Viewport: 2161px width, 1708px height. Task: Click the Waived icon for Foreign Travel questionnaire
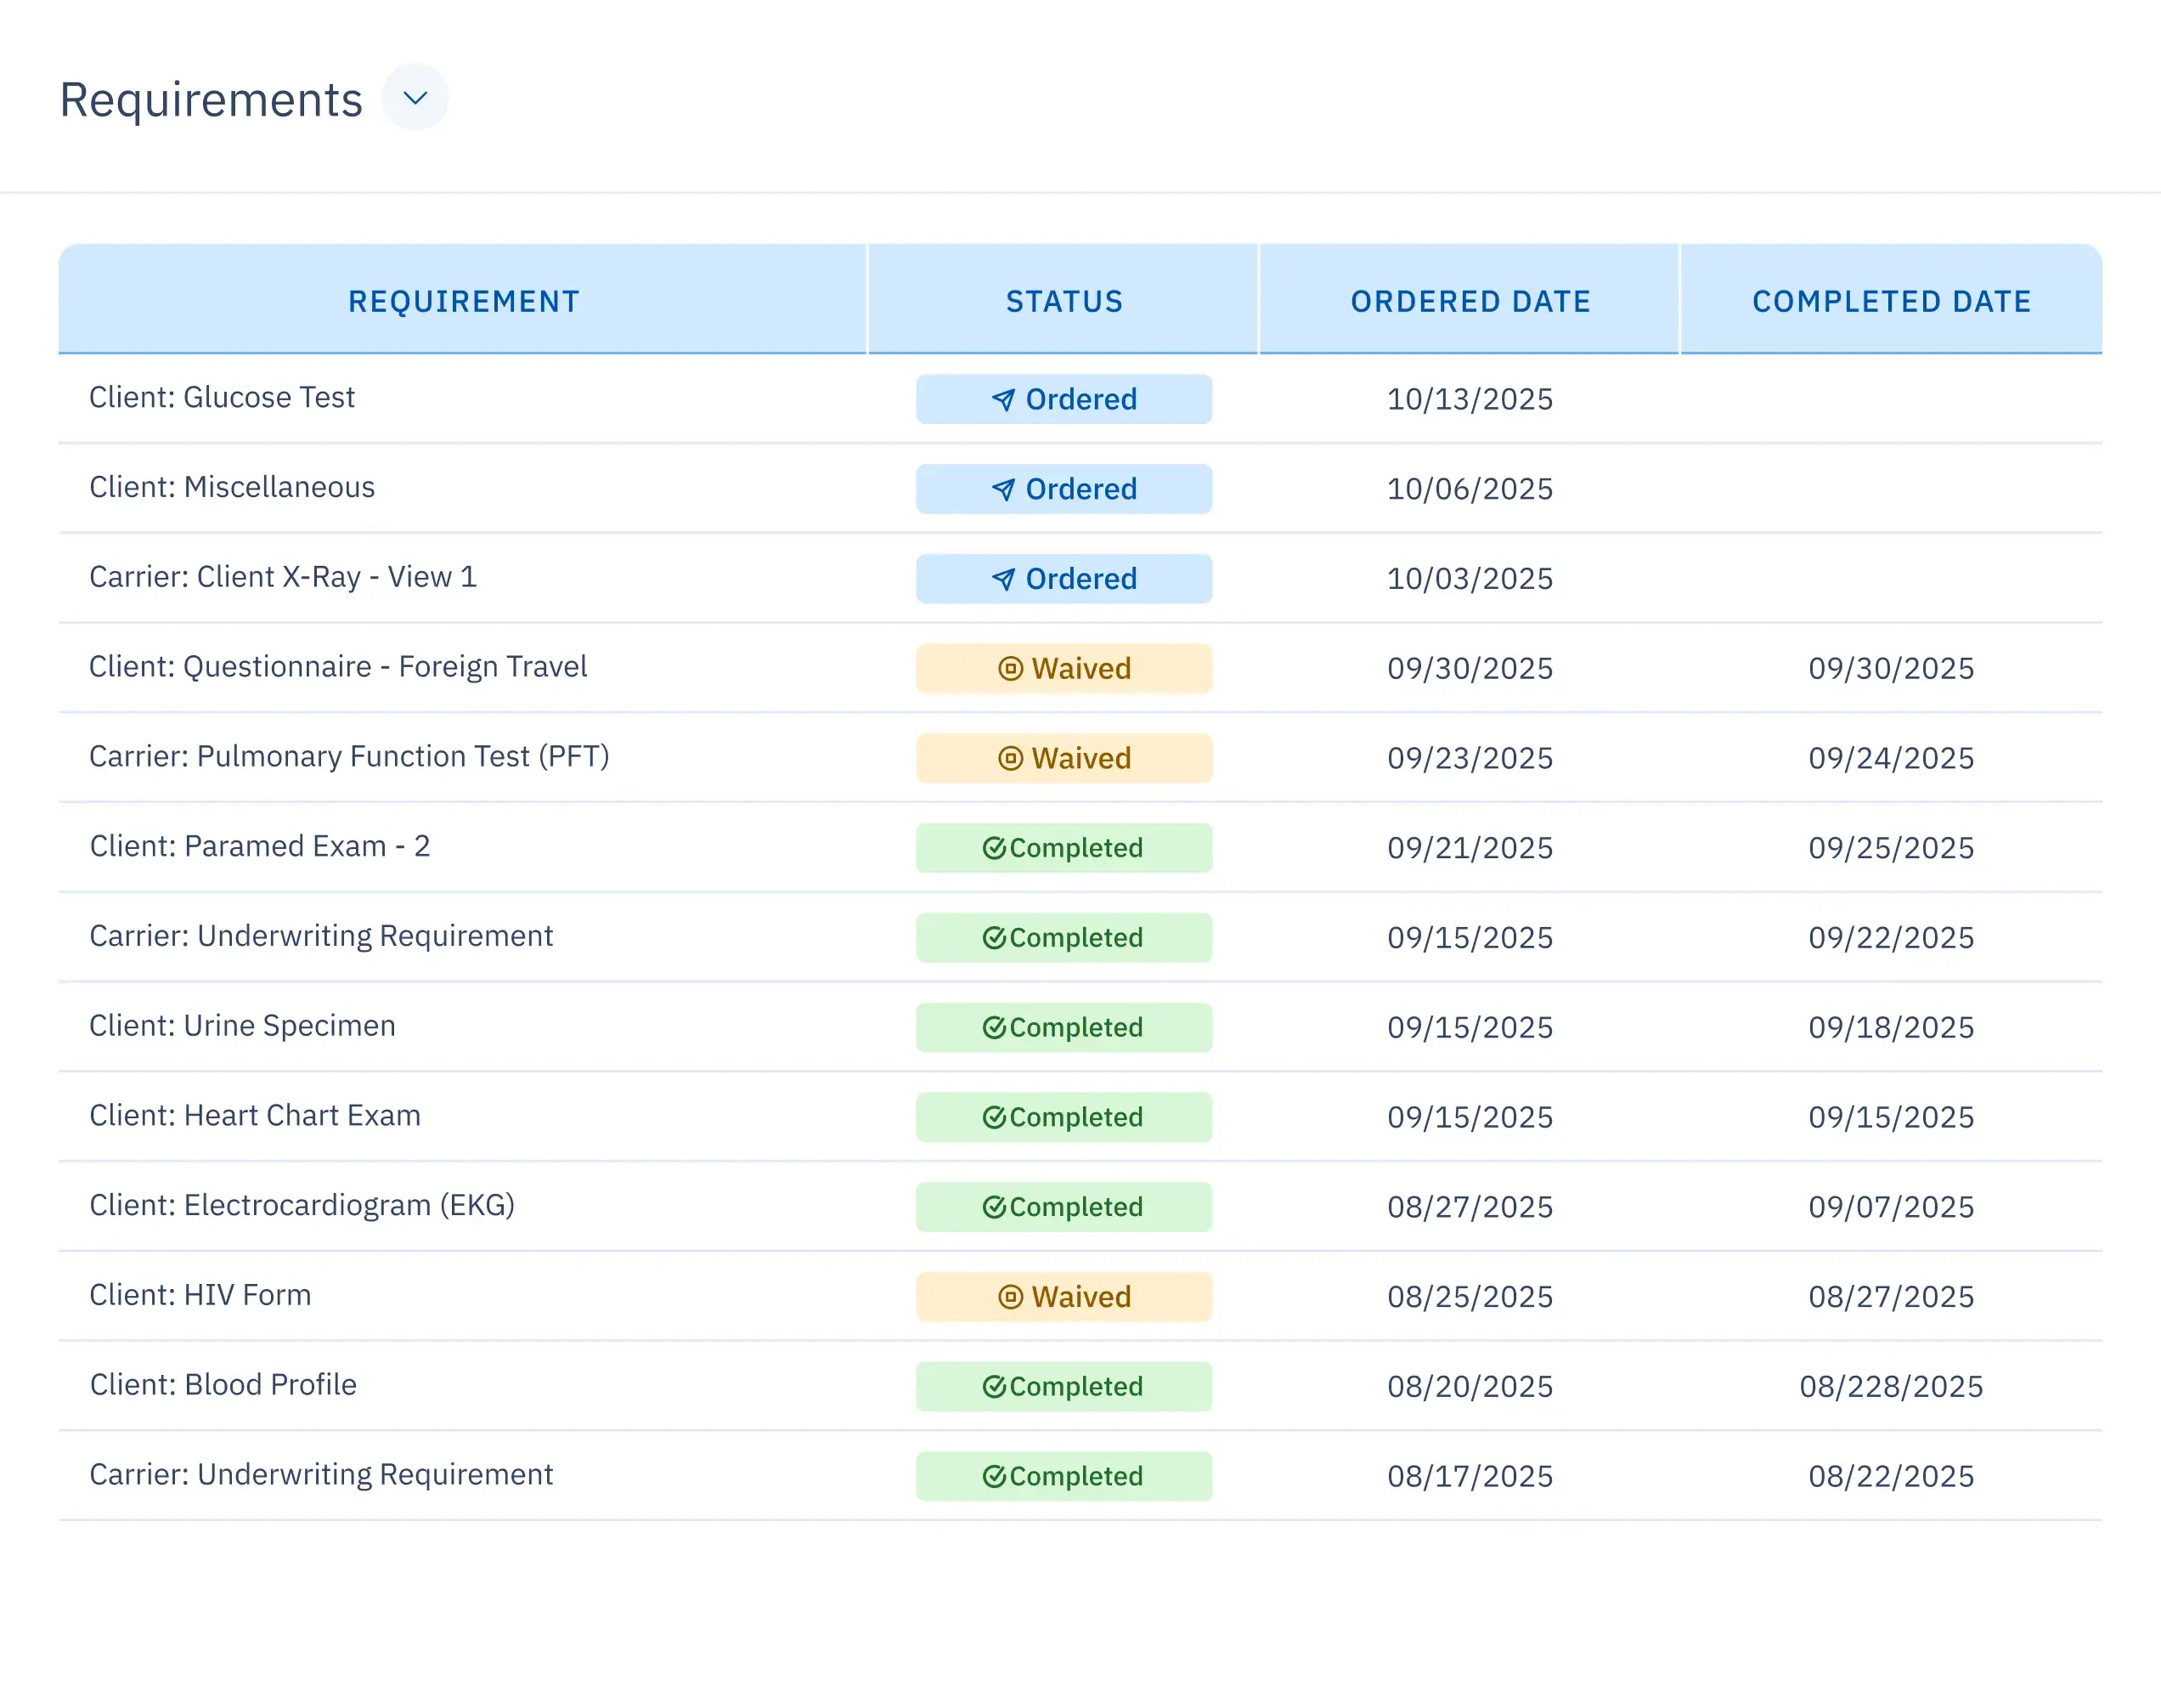coord(1011,669)
